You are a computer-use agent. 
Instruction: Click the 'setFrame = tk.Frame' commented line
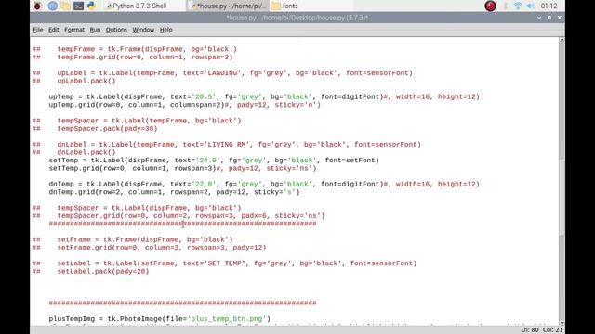[x=132, y=239]
